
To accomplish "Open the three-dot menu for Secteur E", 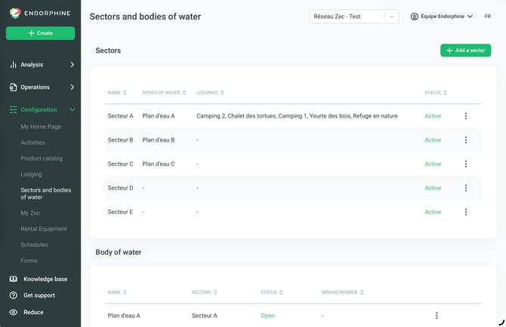I will [x=466, y=212].
